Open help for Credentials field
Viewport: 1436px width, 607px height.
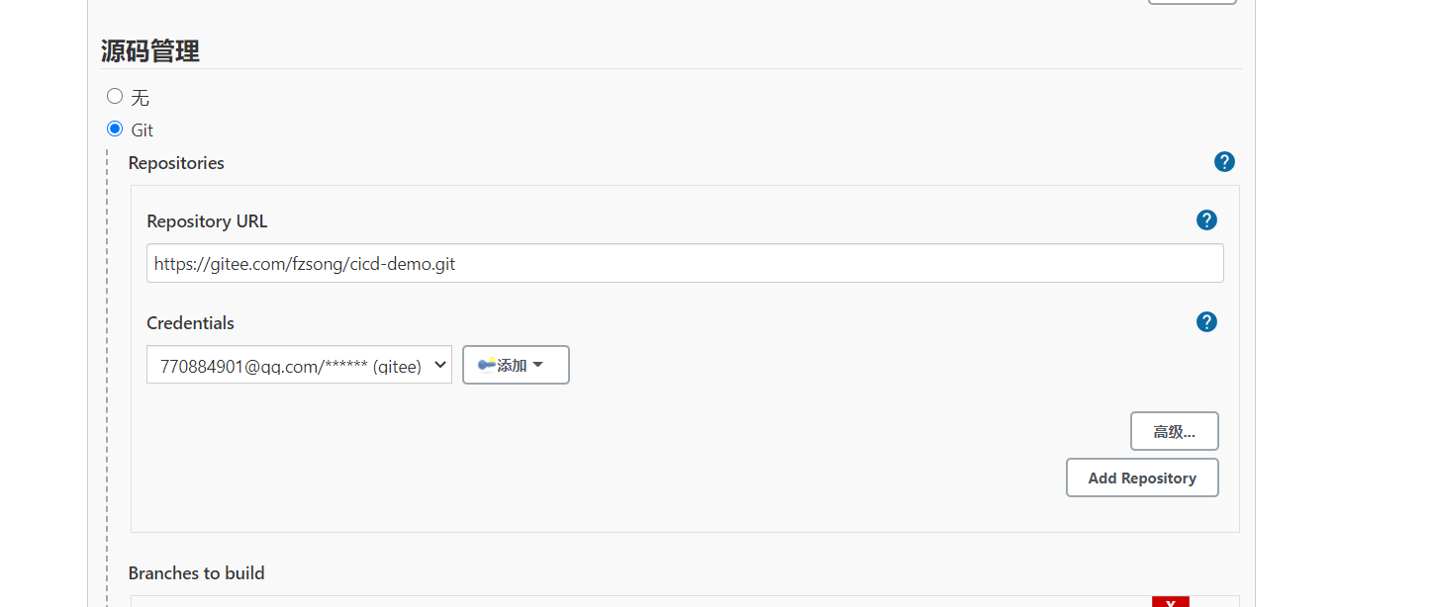tap(1206, 322)
